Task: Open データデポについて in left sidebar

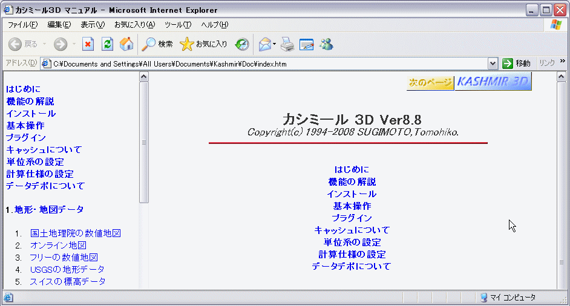Action: pyautogui.click(x=45, y=186)
